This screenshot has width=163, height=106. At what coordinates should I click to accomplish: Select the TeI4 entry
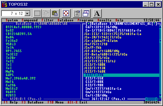(10, 48)
